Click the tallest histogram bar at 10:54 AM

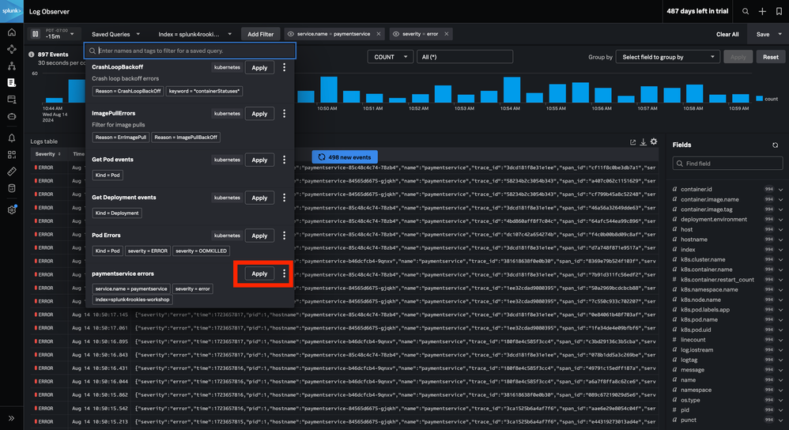512,90
